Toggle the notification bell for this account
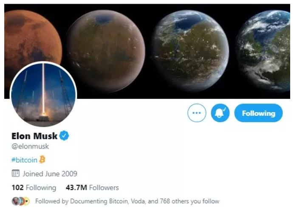 (220, 113)
